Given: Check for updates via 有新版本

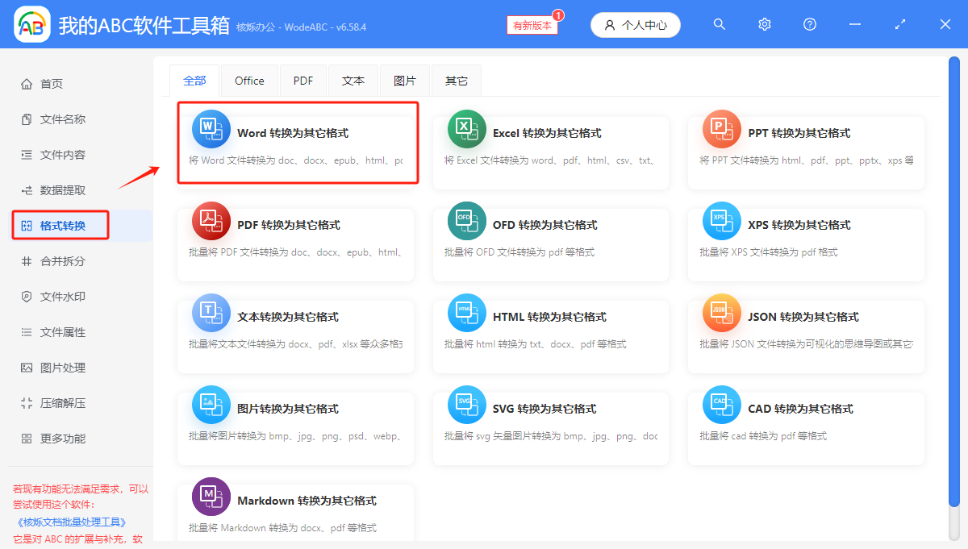Looking at the screenshot, I should point(531,25).
